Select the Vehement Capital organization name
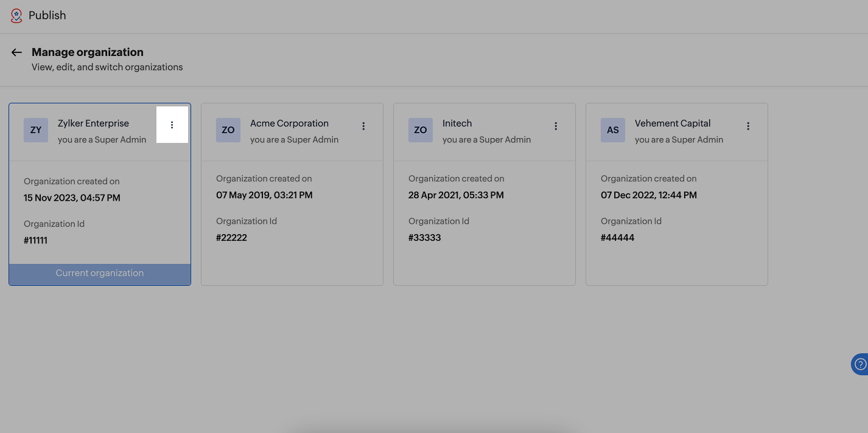Screen dimensions: 868x433 tap(673, 123)
